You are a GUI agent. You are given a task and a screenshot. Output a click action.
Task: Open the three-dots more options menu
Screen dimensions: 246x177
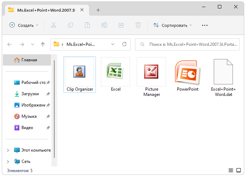click(205, 25)
